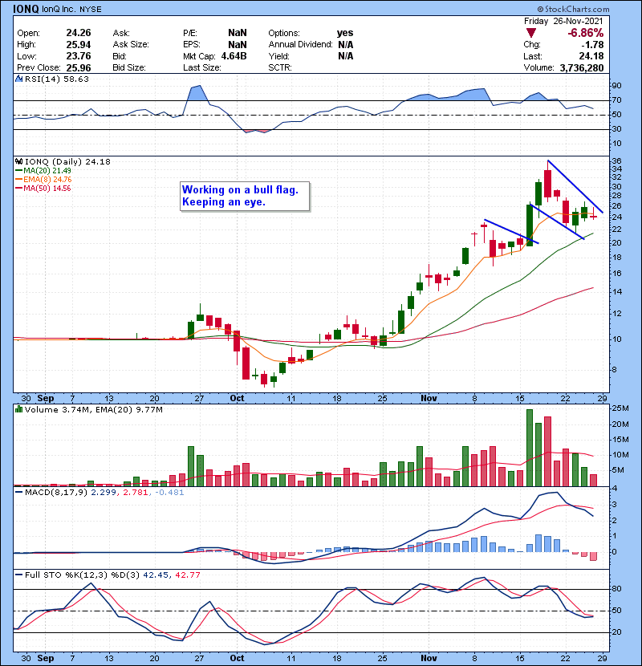Click the High value '25.94'

[x=79, y=45]
